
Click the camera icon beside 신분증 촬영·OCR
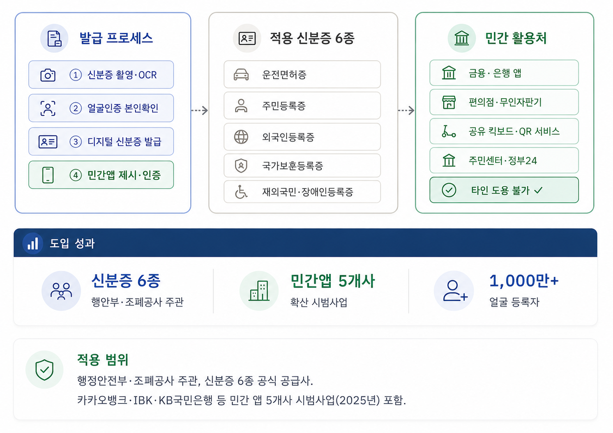click(x=48, y=75)
